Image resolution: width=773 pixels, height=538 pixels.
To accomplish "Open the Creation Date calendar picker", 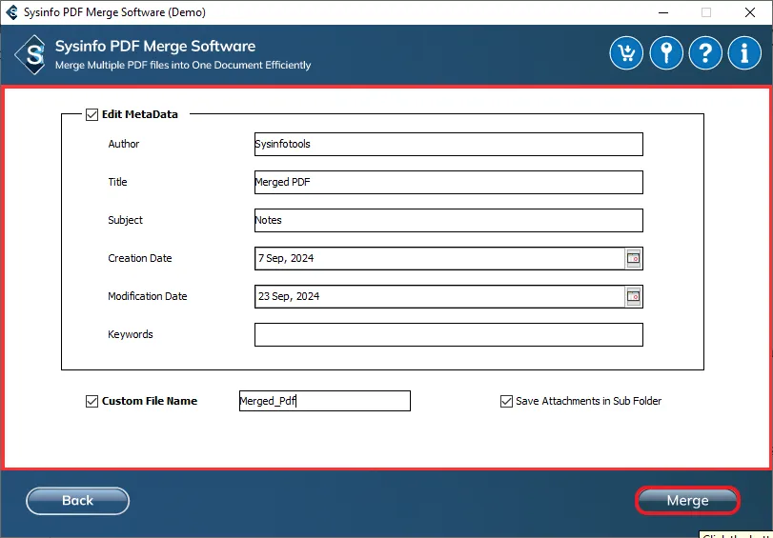I will [x=634, y=258].
